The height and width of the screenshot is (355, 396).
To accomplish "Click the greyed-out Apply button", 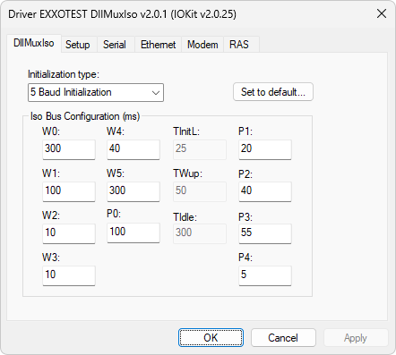I will [x=356, y=338].
